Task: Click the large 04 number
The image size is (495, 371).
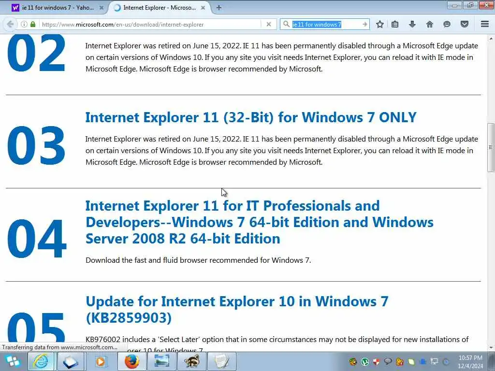Action: click(x=37, y=239)
